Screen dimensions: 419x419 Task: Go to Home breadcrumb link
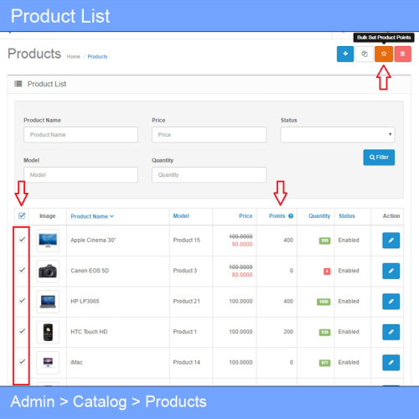tap(74, 56)
